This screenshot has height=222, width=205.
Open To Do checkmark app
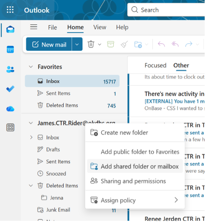point(10,89)
